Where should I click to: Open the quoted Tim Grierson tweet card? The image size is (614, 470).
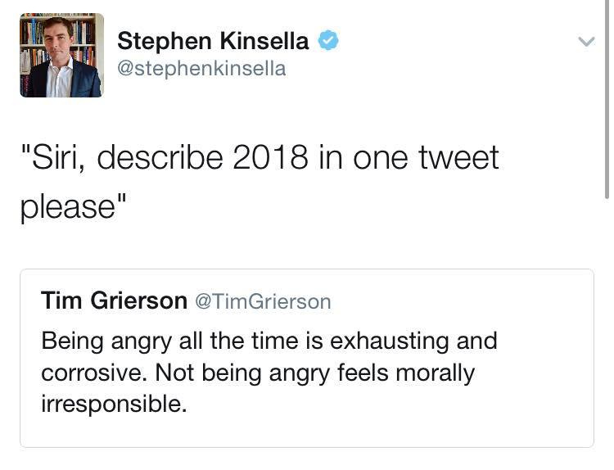[306, 357]
